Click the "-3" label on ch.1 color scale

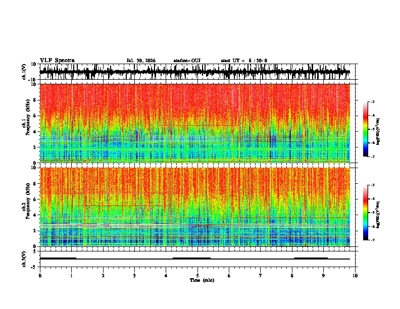point(373,101)
